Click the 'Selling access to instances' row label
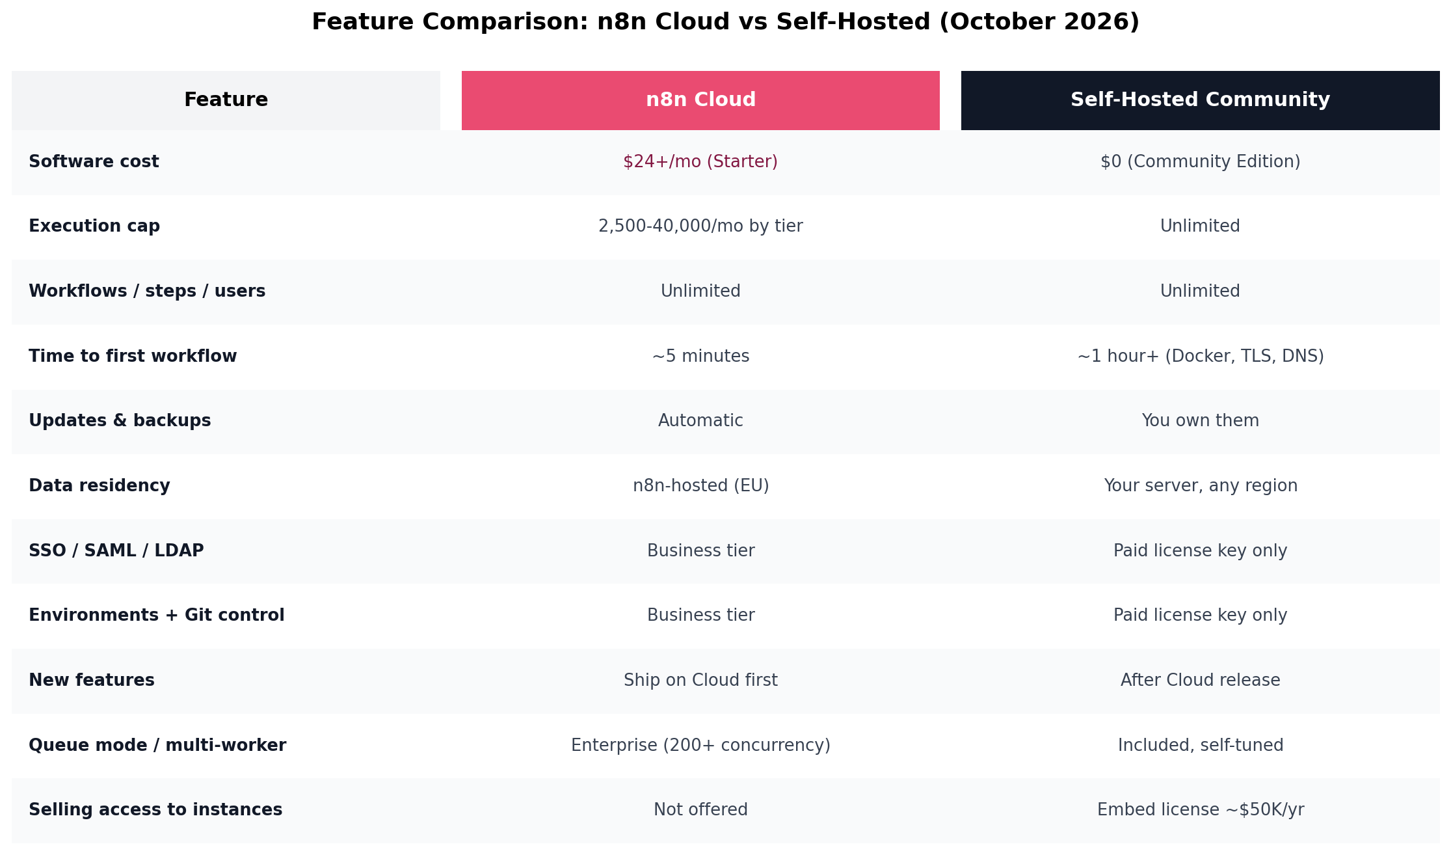The width and height of the screenshot is (1451, 855). tap(155, 810)
